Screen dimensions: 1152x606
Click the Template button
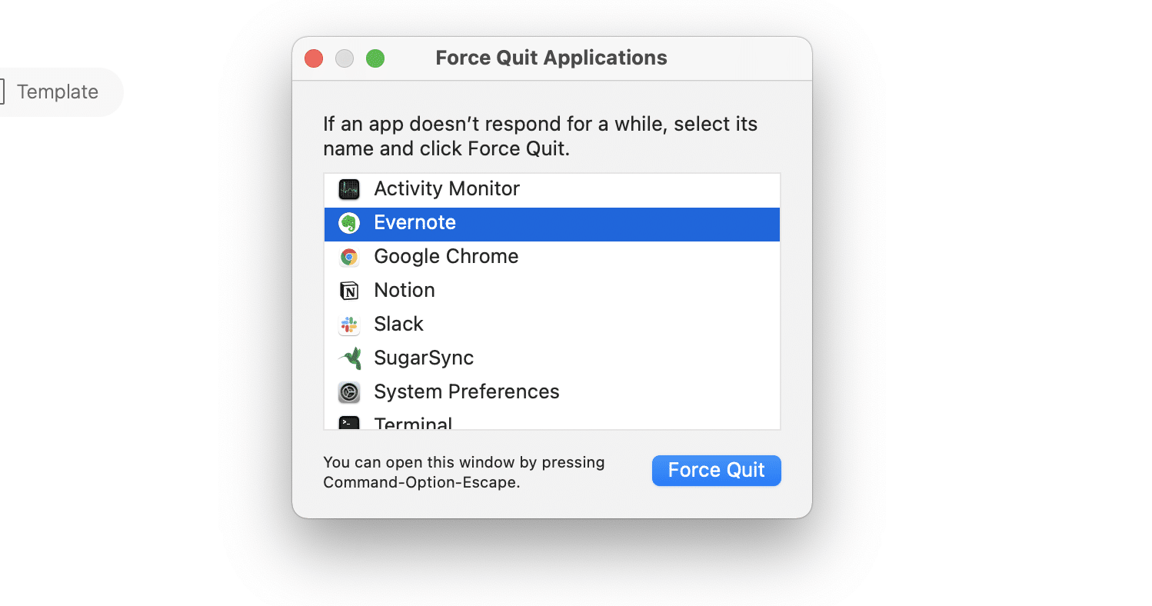[57, 92]
